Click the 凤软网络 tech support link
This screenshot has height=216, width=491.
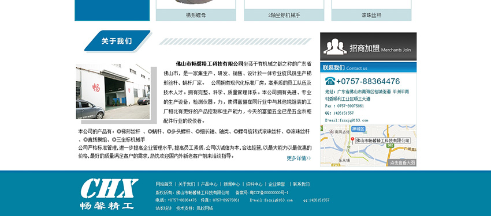coord(204,208)
